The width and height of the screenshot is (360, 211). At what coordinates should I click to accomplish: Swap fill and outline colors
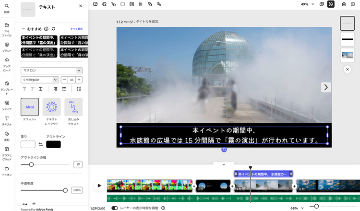point(41,144)
